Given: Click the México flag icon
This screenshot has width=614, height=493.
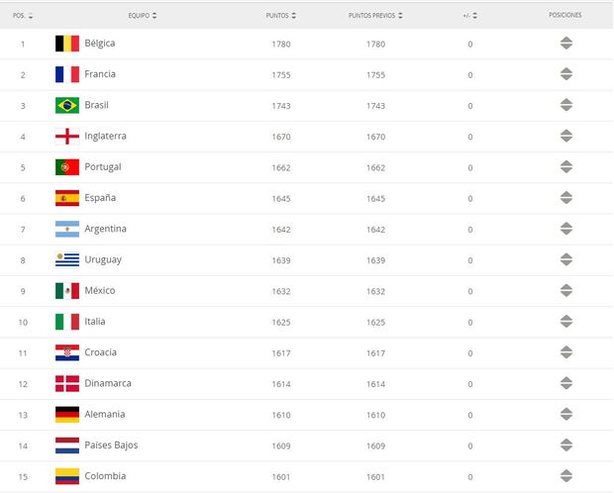Looking at the screenshot, I should [x=67, y=290].
